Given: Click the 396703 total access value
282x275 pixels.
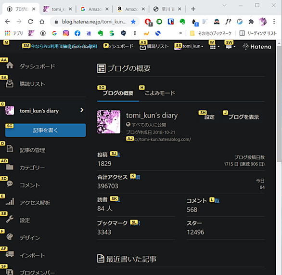Looking at the screenshot, I should (108, 186).
